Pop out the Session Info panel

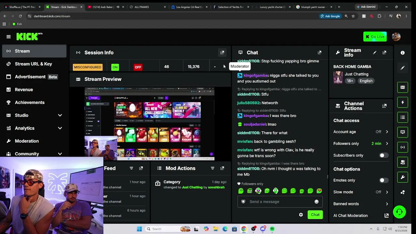click(x=222, y=53)
